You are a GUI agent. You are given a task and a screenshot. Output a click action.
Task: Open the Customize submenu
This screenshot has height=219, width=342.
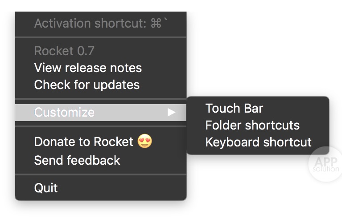tap(65, 113)
